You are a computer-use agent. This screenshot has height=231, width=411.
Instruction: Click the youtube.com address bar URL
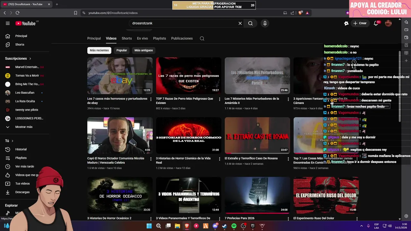tap(113, 13)
